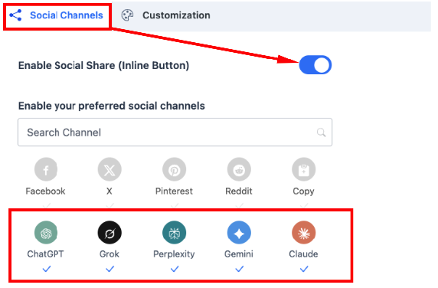Select the Grok channel icon
The image size is (438, 288).
click(x=109, y=233)
